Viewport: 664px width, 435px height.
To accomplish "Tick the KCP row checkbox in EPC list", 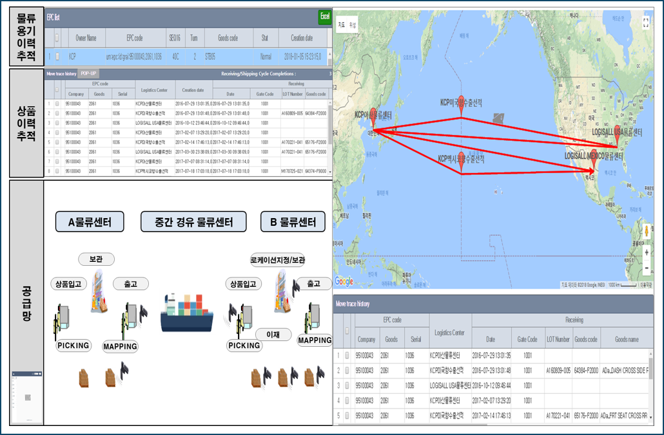I will tap(57, 56).
